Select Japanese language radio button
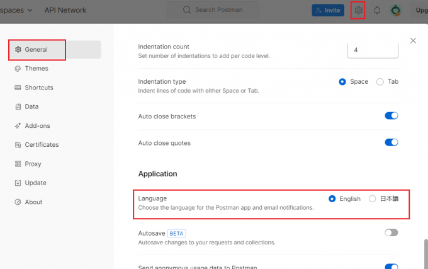 click(373, 199)
